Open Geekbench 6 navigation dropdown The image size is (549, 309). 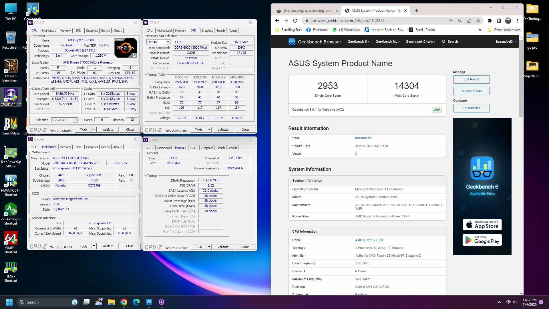click(x=358, y=41)
